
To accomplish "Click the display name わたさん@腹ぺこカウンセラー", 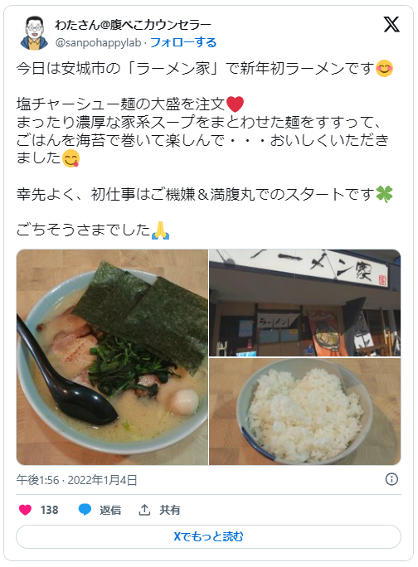I will (133, 25).
